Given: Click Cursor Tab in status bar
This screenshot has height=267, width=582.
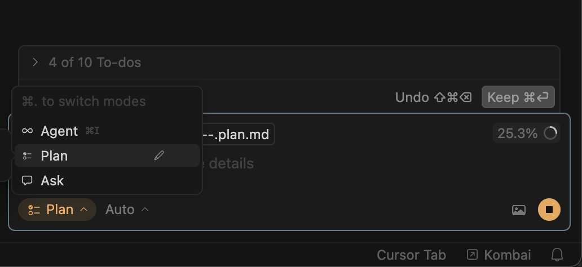Looking at the screenshot, I should coord(411,255).
